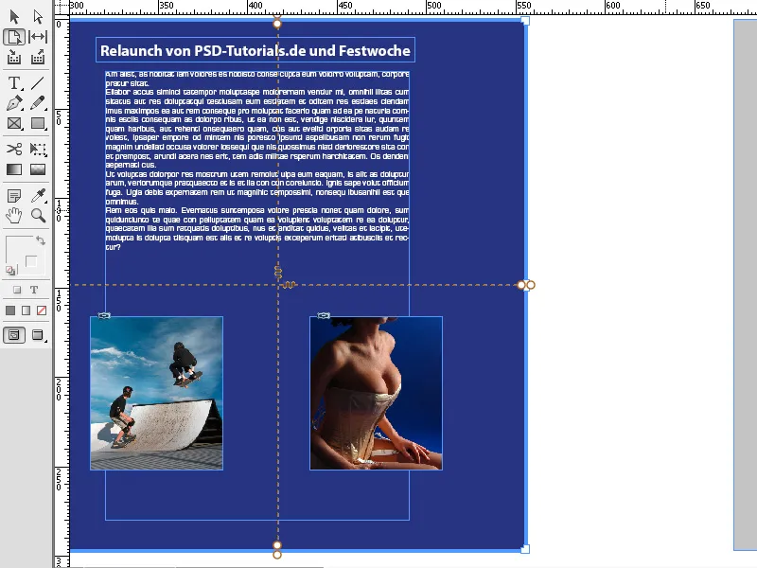The image size is (757, 568).
Task: Click the page's bottom-right corner handle
Action: 525,549
